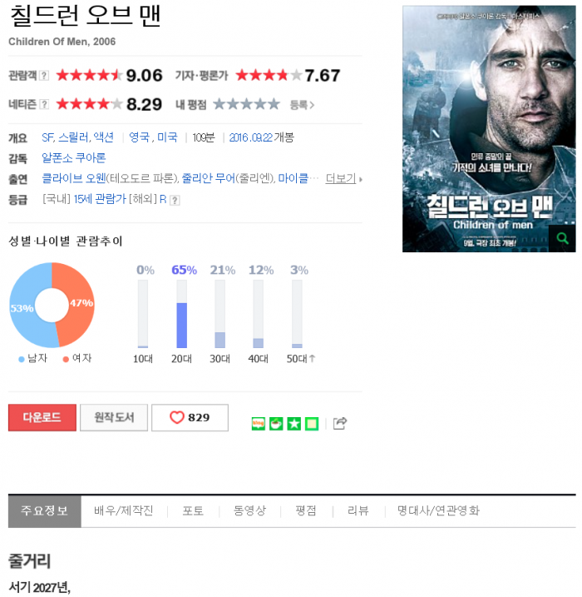The width and height of the screenshot is (582, 597).
Task: Open the Children of Men poster thumbnail
Action: point(489,129)
